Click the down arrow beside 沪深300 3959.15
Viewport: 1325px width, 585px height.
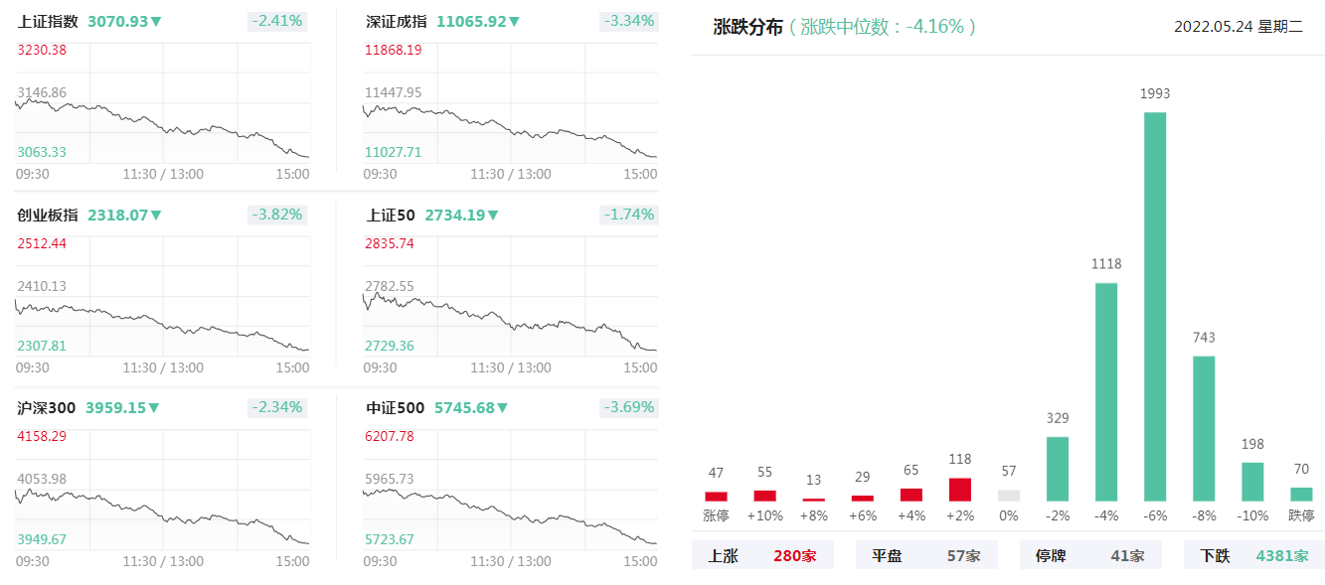[154, 407]
